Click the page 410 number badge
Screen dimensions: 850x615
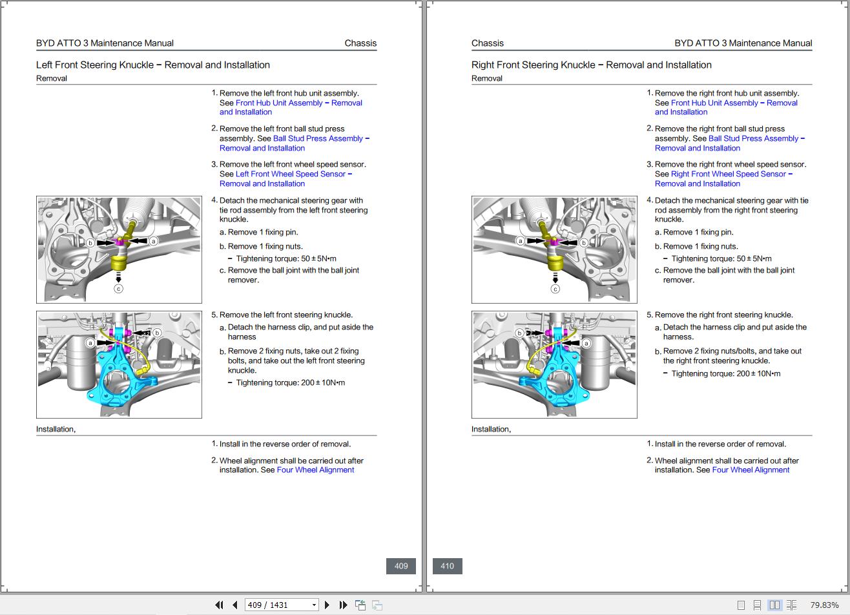coord(447,566)
